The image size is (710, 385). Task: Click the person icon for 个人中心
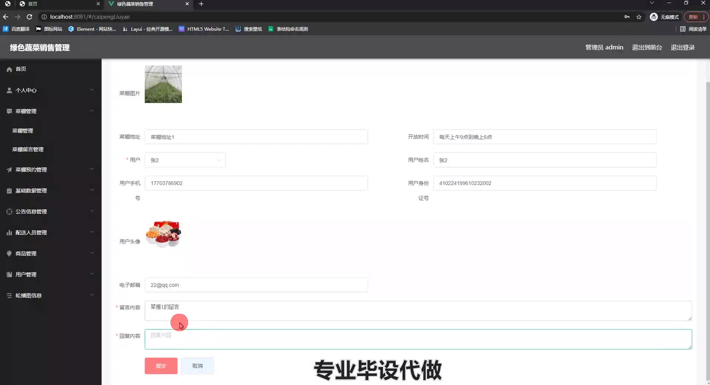click(9, 90)
